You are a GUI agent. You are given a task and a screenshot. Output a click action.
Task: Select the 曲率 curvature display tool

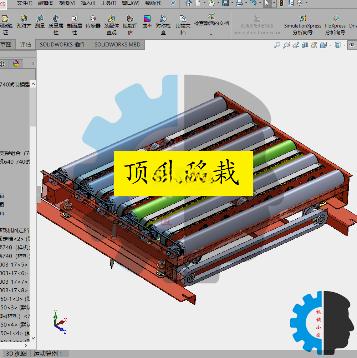[x=147, y=22]
